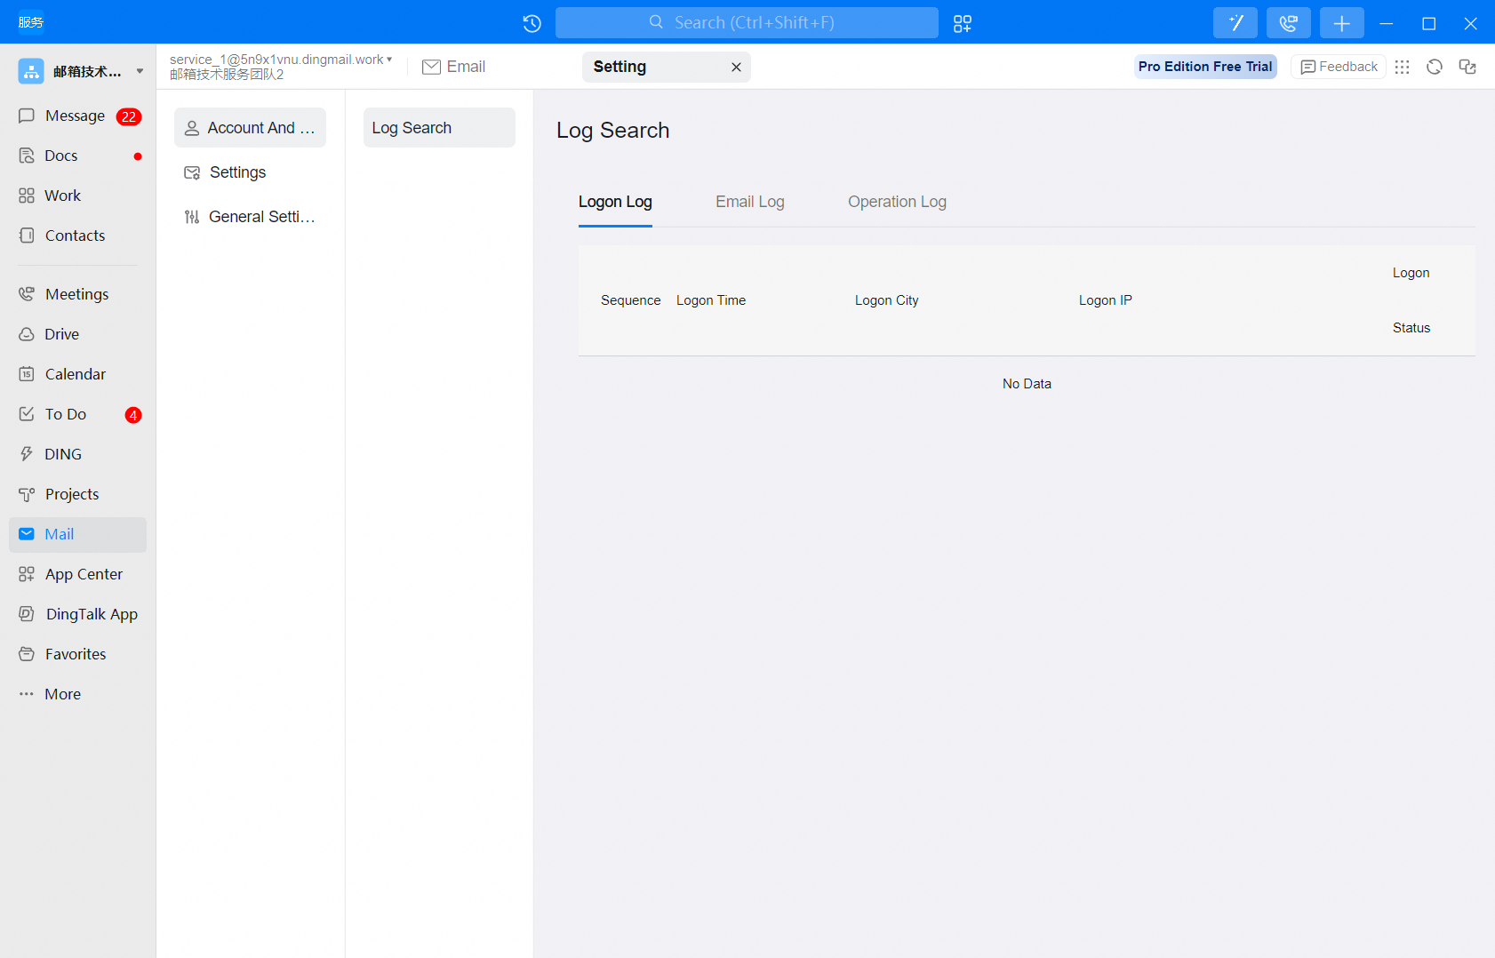Click the Feedback button
This screenshot has width=1495, height=958.
1338,67
